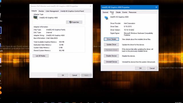183x103 pixels.
Task: Open the Color Management tab
Action: click(52, 11)
